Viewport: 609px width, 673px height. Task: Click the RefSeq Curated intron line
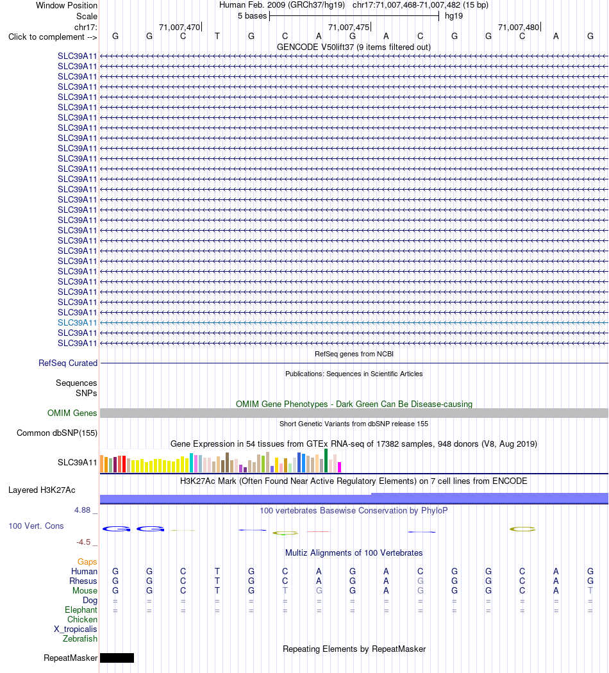pos(354,363)
